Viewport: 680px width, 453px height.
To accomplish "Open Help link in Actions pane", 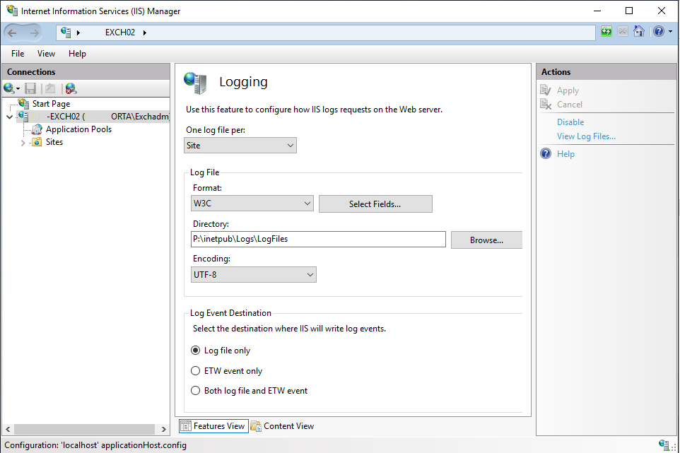I will [565, 154].
